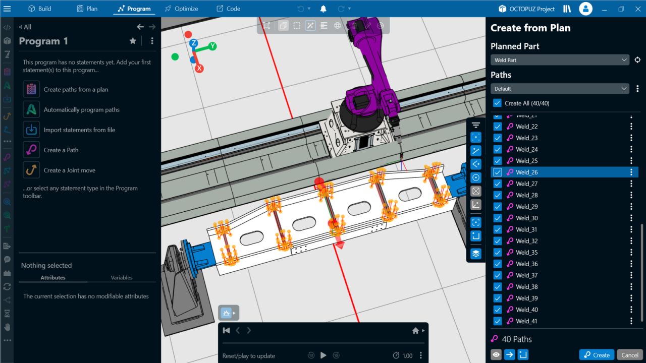Click the timeline home icon
This screenshot has width=646, height=363.
[415, 331]
